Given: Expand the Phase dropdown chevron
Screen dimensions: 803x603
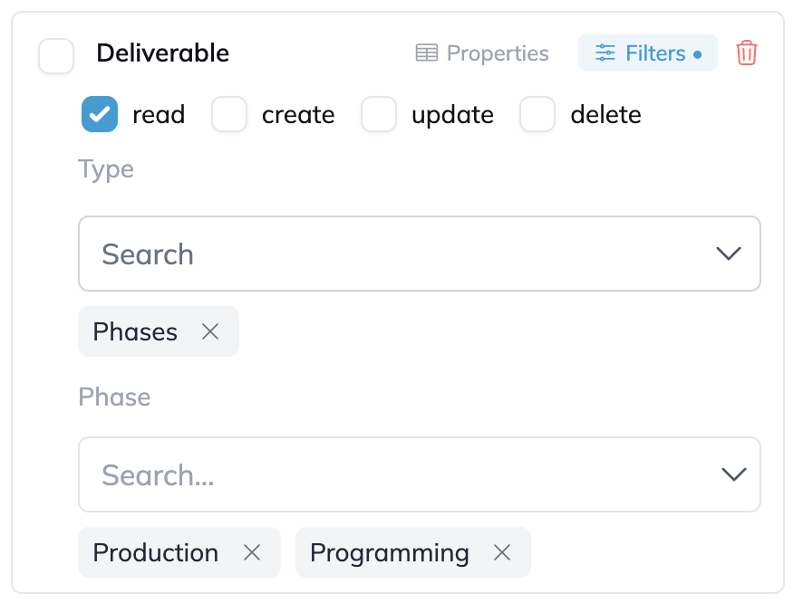Looking at the screenshot, I should point(733,474).
